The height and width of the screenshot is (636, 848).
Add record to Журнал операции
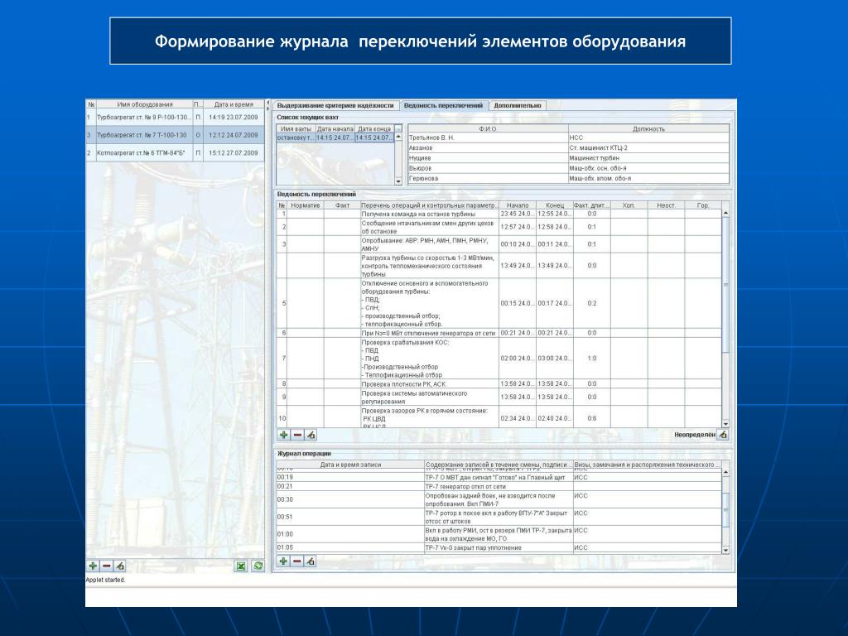(x=283, y=561)
